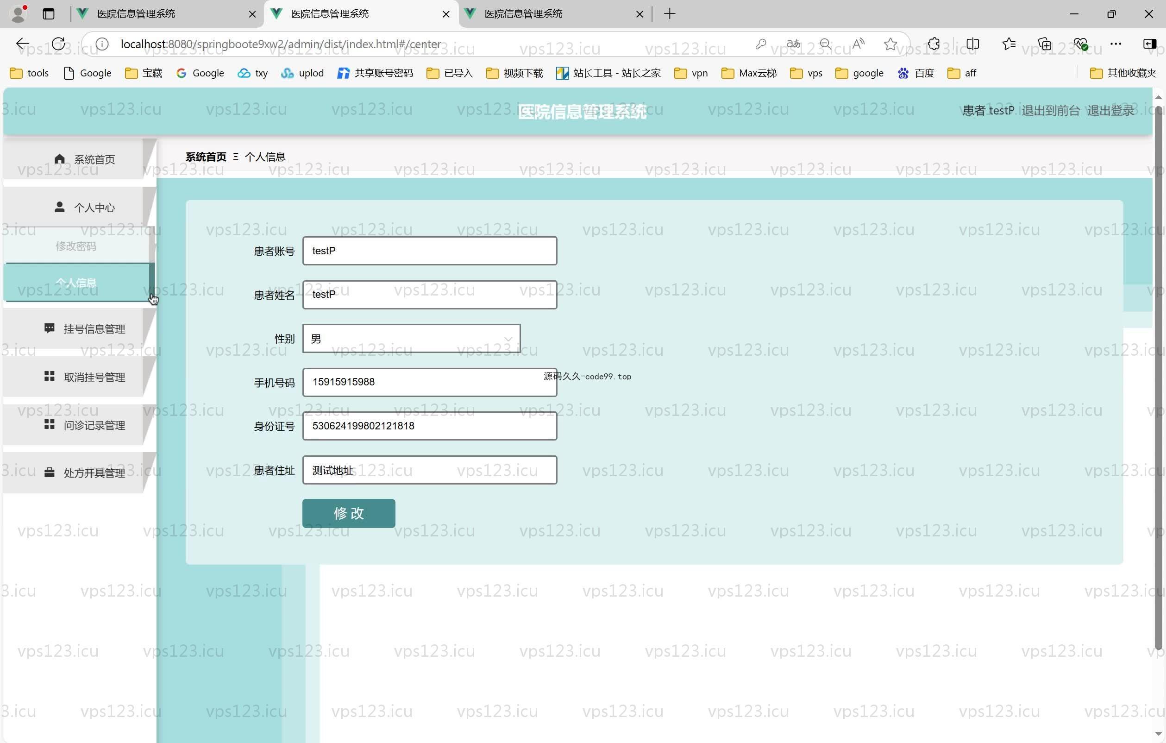Open the browser profile avatar
This screenshot has height=743, width=1166.
tap(19, 13)
